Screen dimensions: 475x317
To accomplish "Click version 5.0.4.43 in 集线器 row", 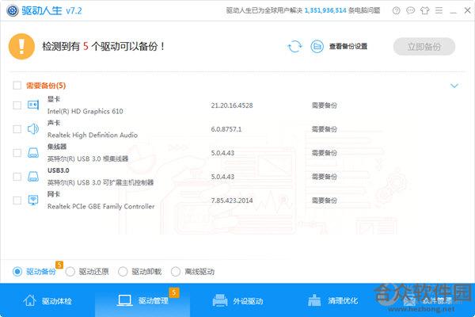I will 222,153.
